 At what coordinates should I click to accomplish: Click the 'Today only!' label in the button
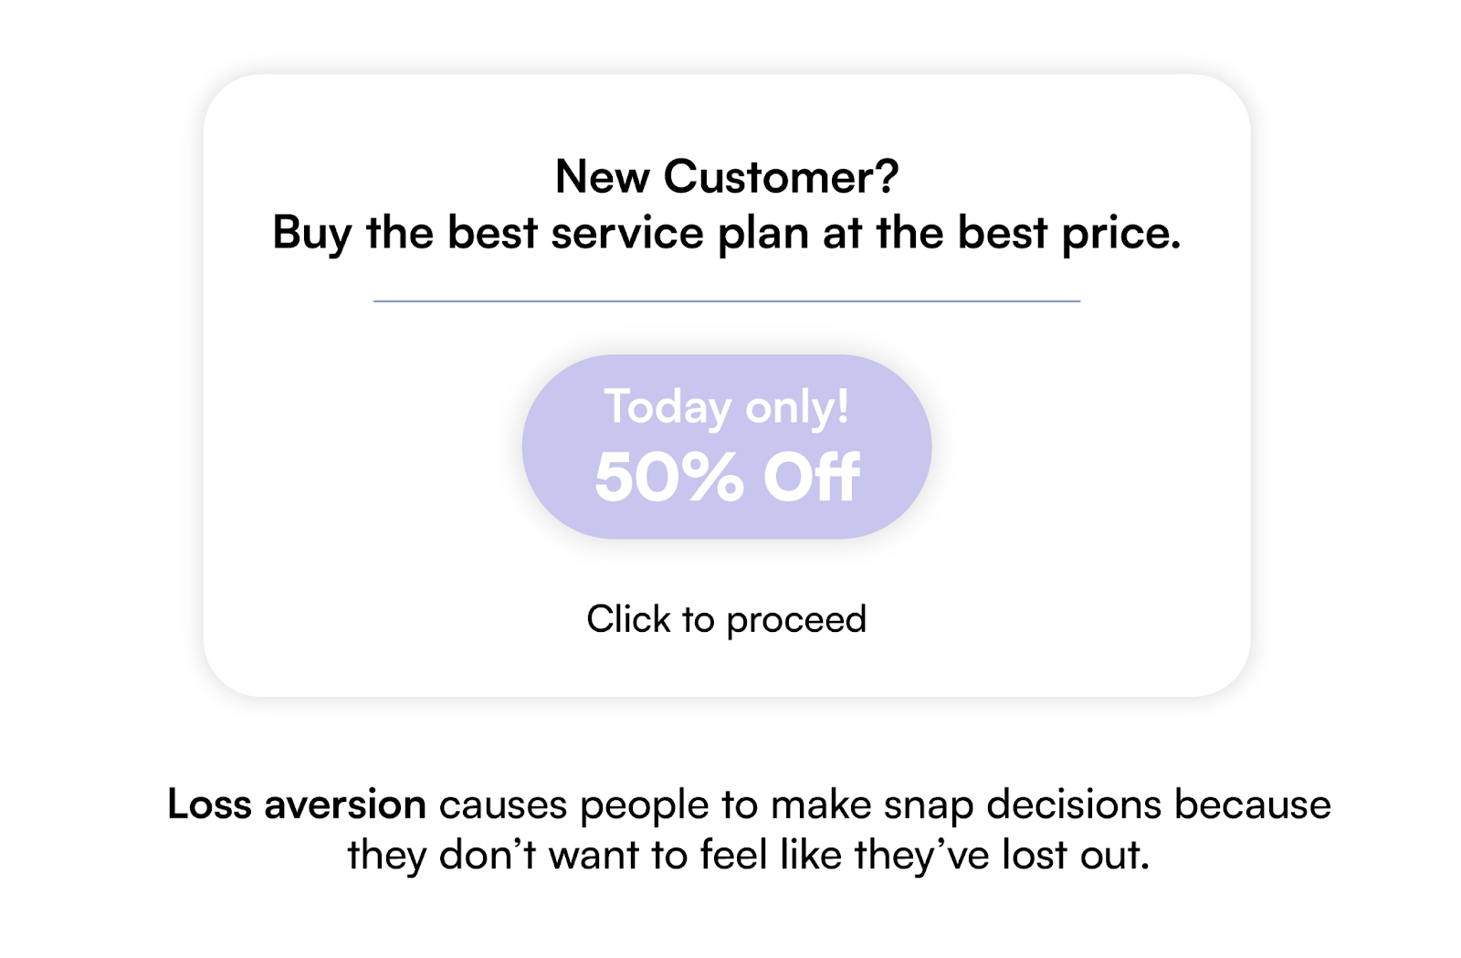(x=727, y=407)
